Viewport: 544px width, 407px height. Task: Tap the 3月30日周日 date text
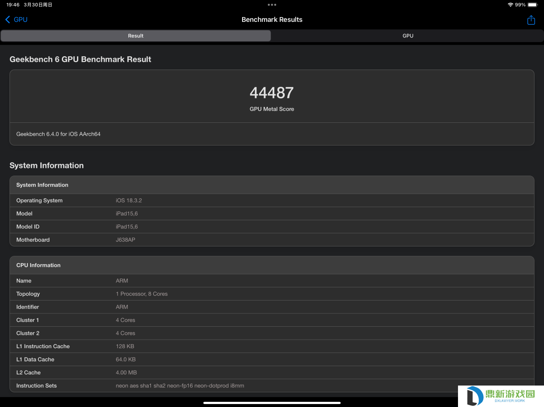click(38, 5)
